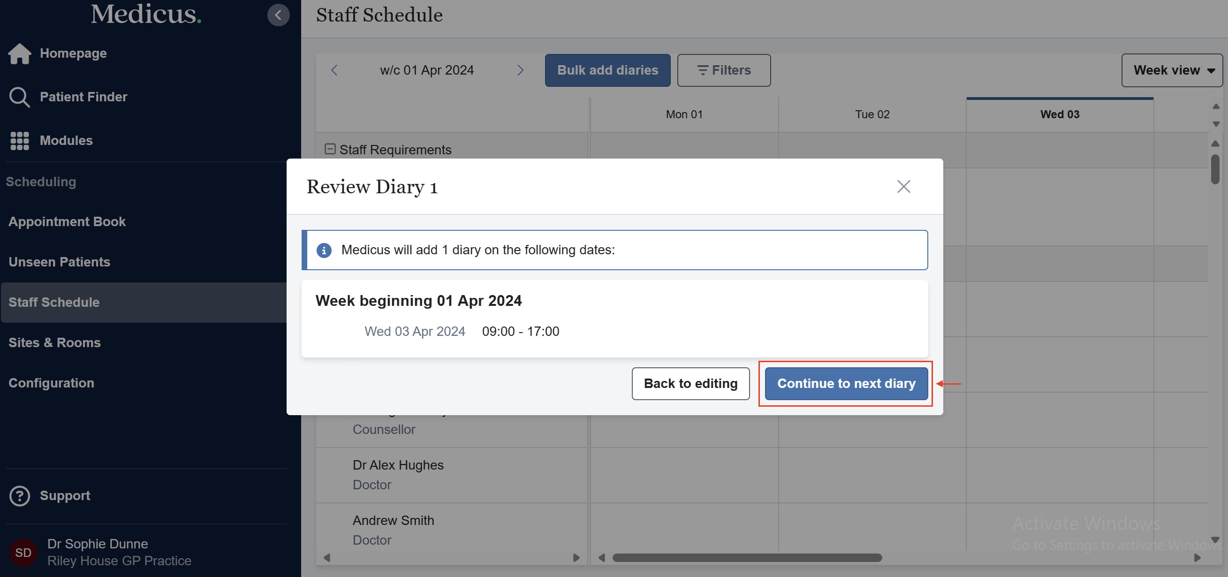This screenshot has height=577, width=1228.
Task: Navigate to Sites & Rooms
Action: (x=54, y=342)
